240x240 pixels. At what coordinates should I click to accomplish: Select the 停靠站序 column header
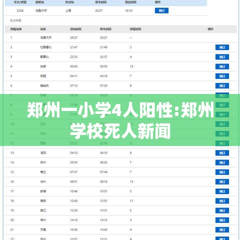(x=16, y=29)
